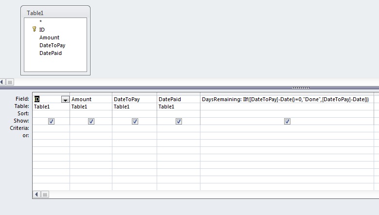Toggle the Show checkbox for DatePaid column

tap(179, 121)
